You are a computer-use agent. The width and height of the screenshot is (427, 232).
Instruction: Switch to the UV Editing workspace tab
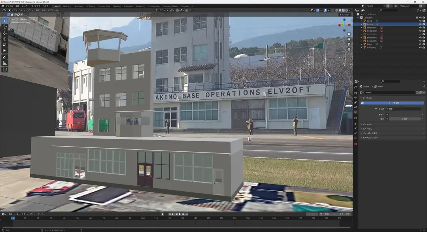pos(91,6)
